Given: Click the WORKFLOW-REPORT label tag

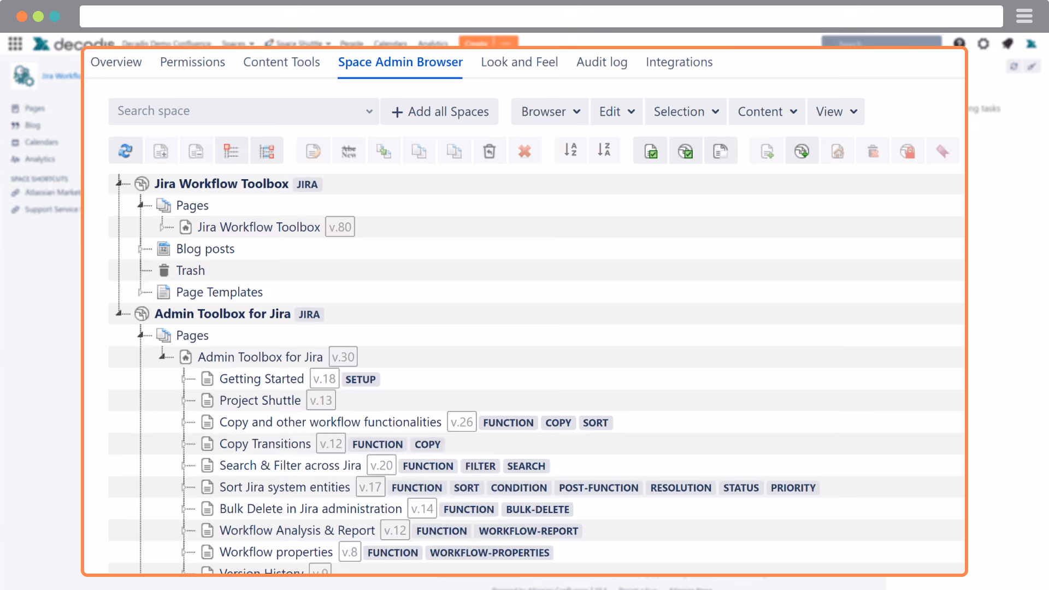Looking at the screenshot, I should (x=528, y=531).
